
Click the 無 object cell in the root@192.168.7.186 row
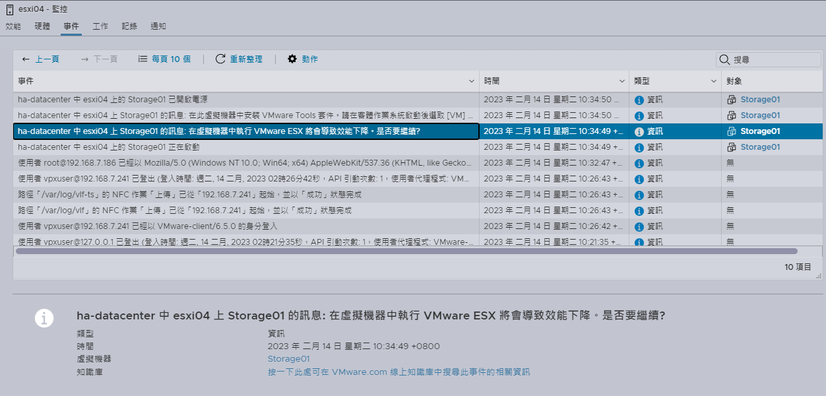coord(772,164)
